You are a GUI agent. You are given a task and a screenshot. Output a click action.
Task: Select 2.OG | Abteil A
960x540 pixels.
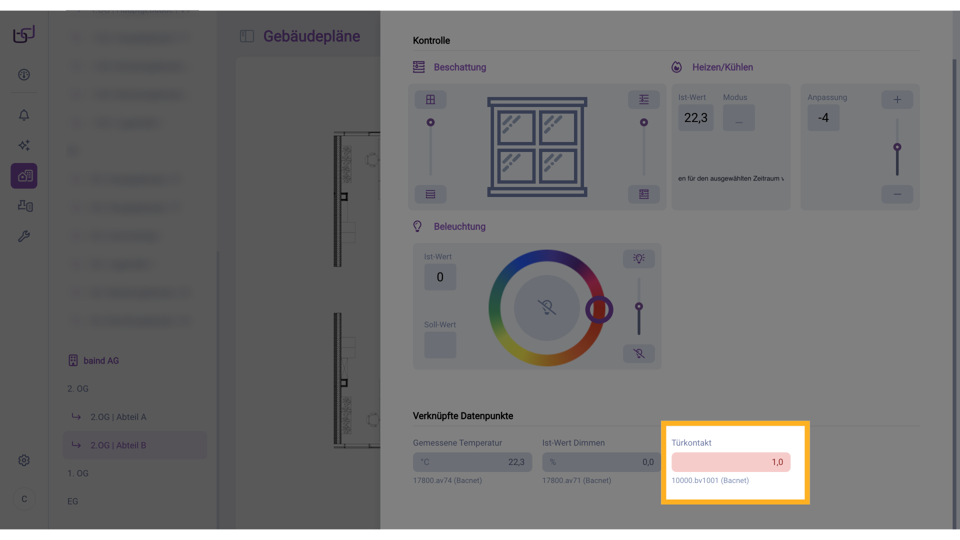(x=118, y=417)
